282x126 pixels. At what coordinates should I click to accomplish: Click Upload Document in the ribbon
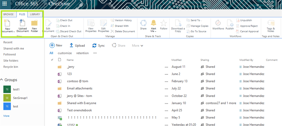coord(23,26)
